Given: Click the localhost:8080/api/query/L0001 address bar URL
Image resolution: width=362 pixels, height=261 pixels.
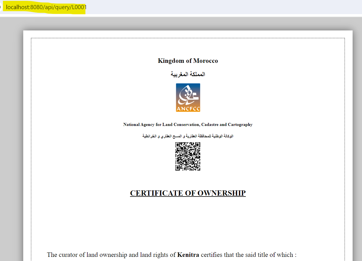Looking at the screenshot, I should (x=46, y=7).
